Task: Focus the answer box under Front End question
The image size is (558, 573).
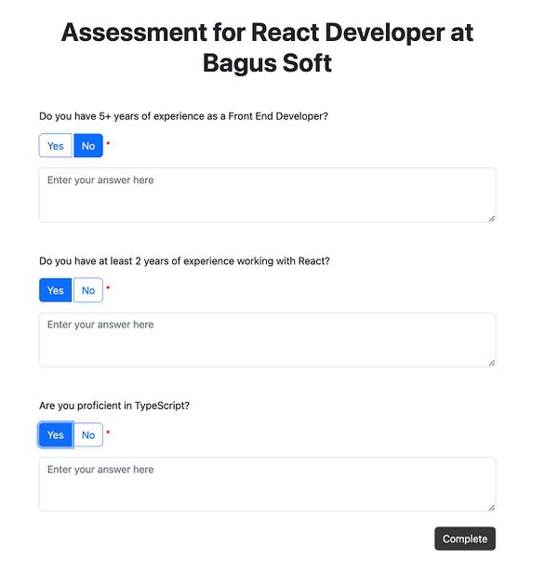Action: pos(268,195)
